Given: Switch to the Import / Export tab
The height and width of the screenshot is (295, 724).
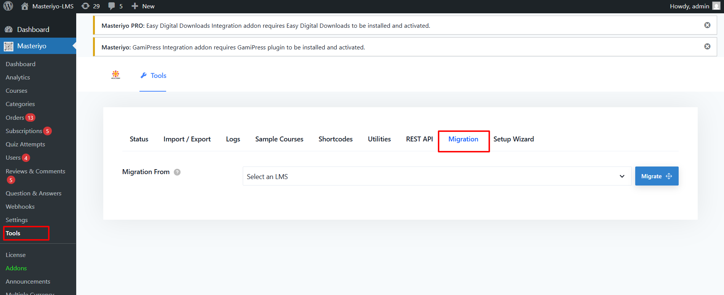Looking at the screenshot, I should tap(187, 139).
